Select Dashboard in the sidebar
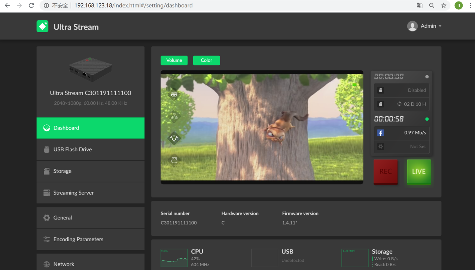475x270 pixels. click(x=91, y=128)
